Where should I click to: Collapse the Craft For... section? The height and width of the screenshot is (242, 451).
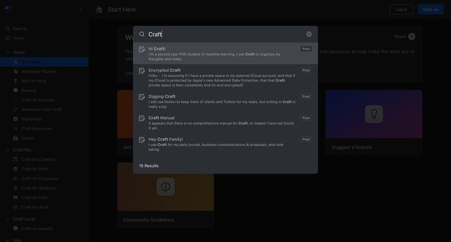tap(8, 150)
